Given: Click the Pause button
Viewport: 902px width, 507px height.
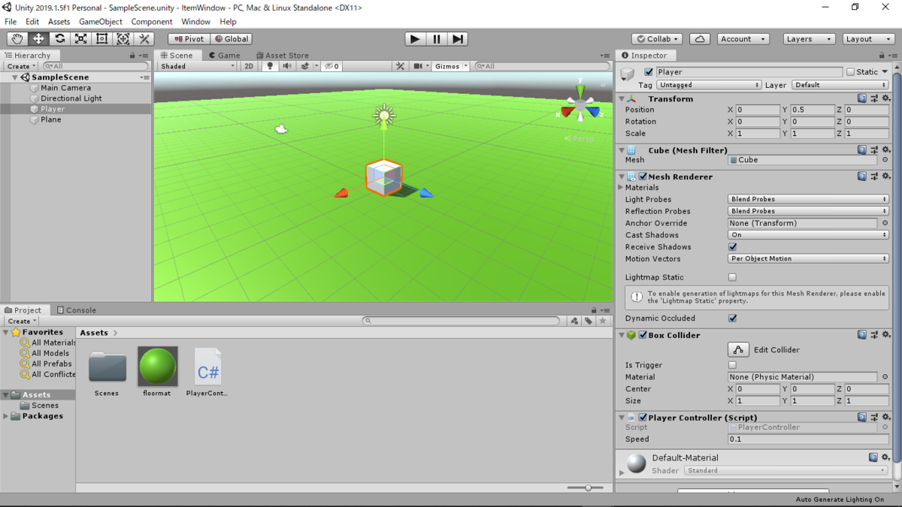Looking at the screenshot, I should (437, 39).
